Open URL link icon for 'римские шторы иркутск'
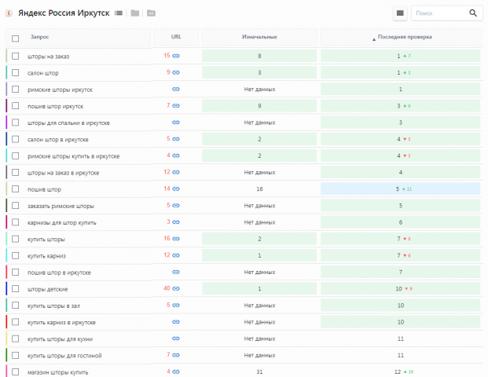Image resolution: width=488 pixels, height=377 pixels. [176, 89]
